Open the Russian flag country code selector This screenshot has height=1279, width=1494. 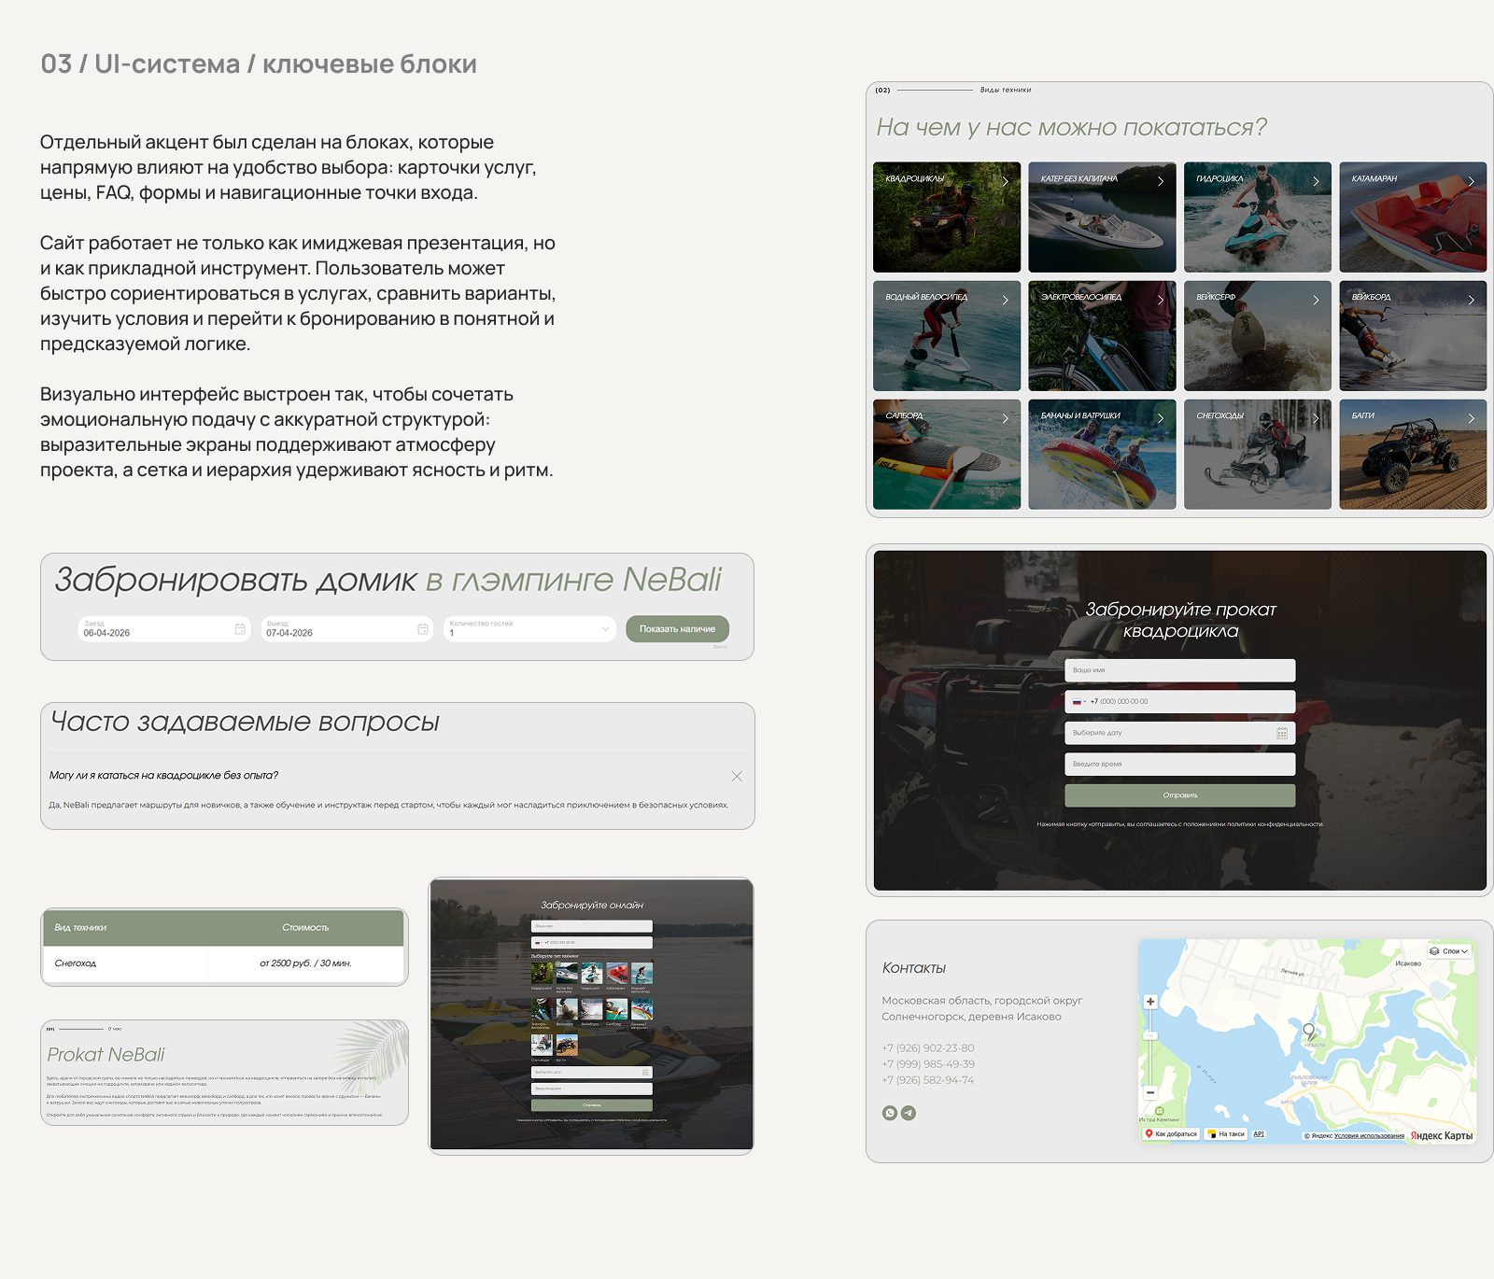click(1078, 701)
